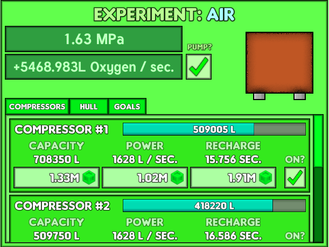Image resolution: width=329 pixels, height=247 pixels.
Task: Click the compressor list scrollbar thumb
Action: click(x=319, y=142)
